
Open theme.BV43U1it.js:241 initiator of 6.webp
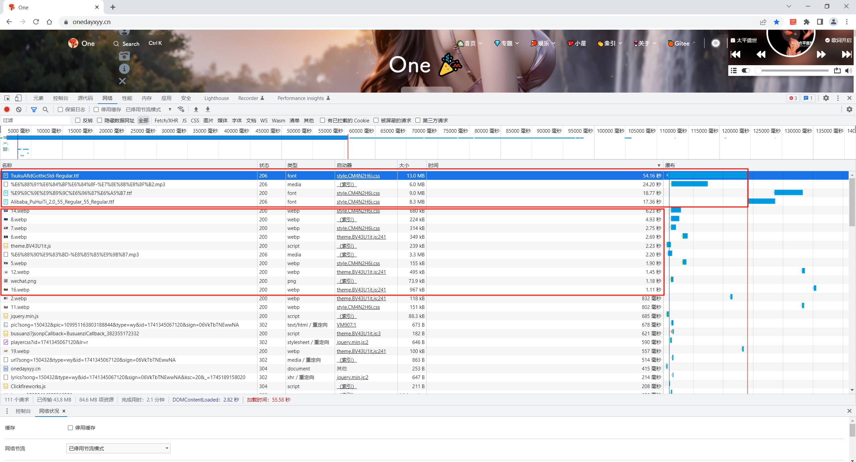(x=361, y=237)
